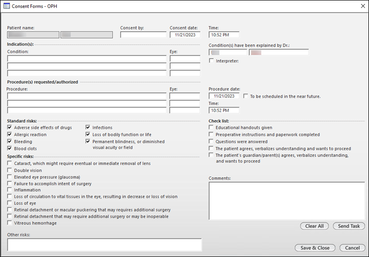Click the Procedure date field
The image size is (369, 257).
[224, 96]
